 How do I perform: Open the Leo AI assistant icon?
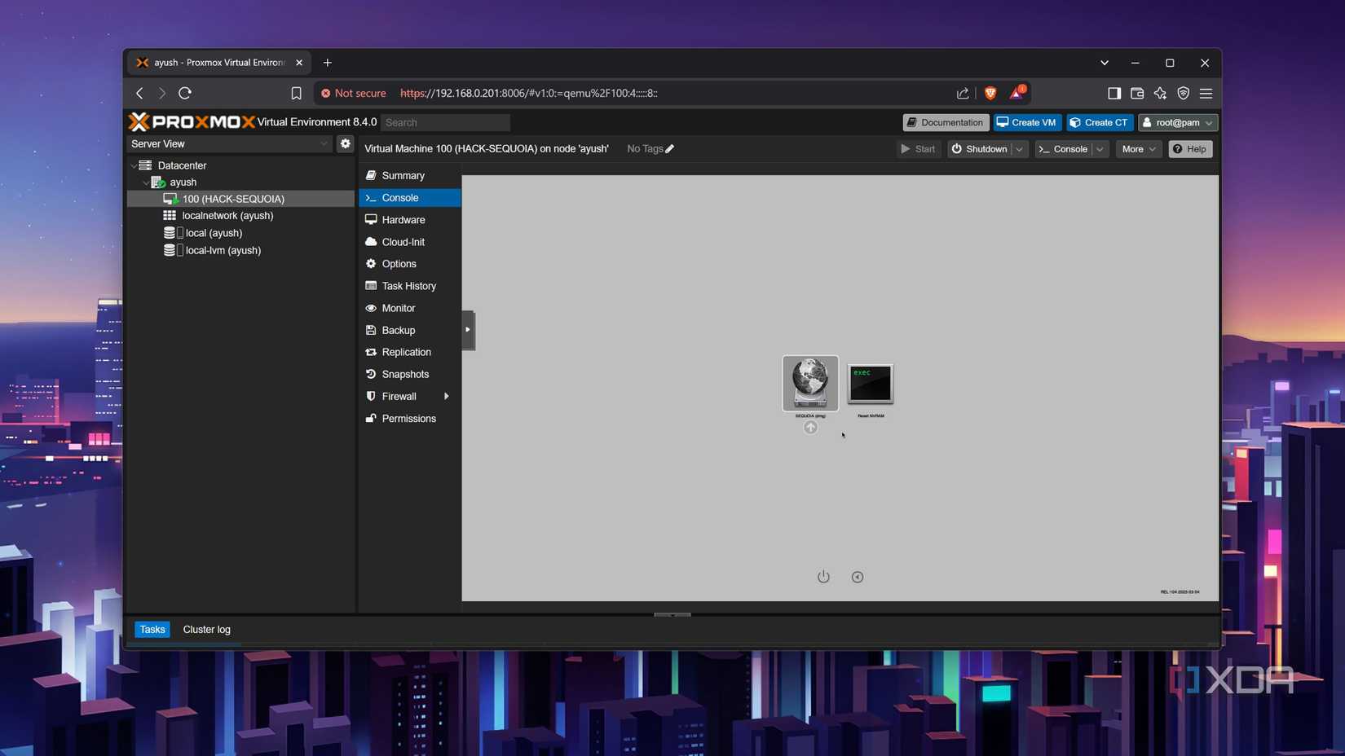[1160, 93]
